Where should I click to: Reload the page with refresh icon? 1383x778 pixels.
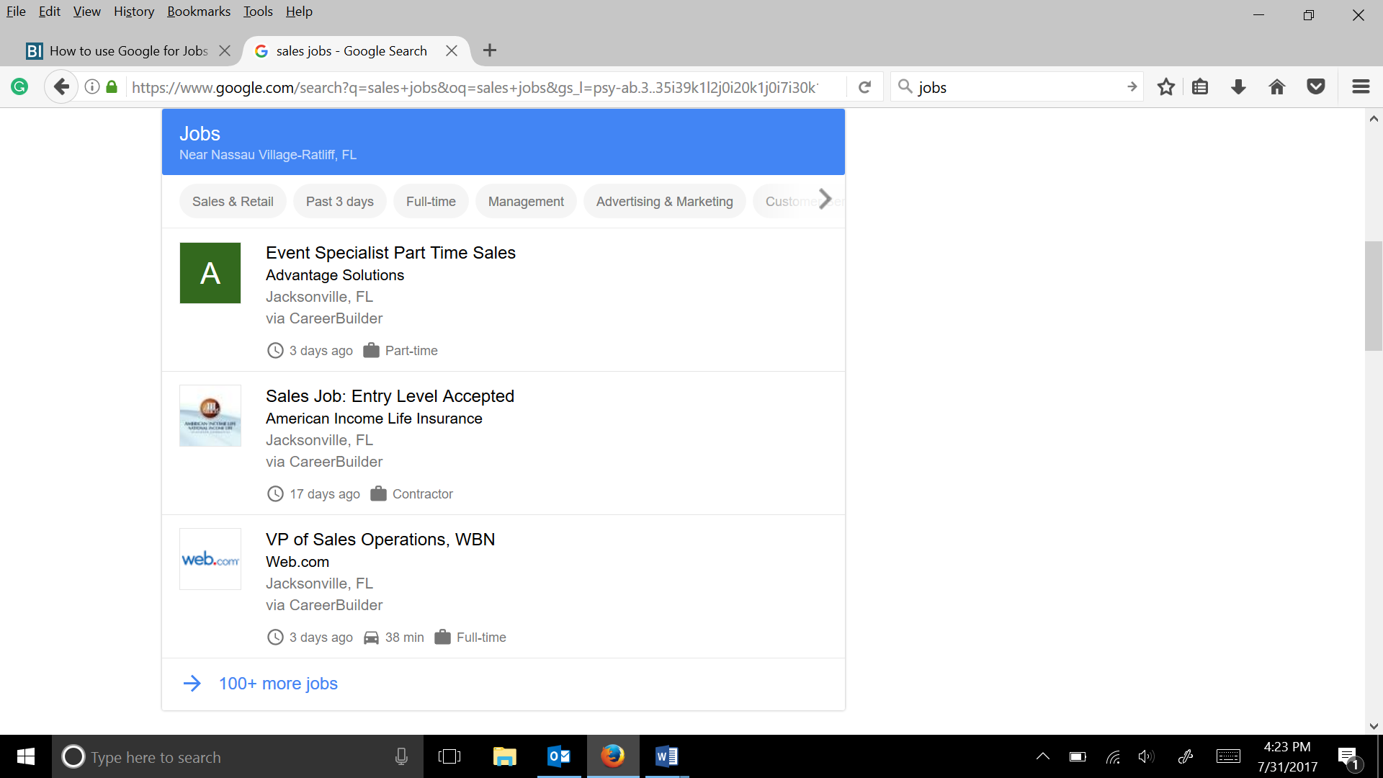(865, 87)
